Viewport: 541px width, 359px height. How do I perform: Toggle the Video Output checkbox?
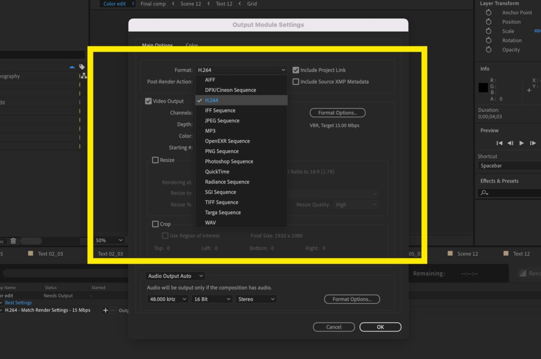pos(148,101)
